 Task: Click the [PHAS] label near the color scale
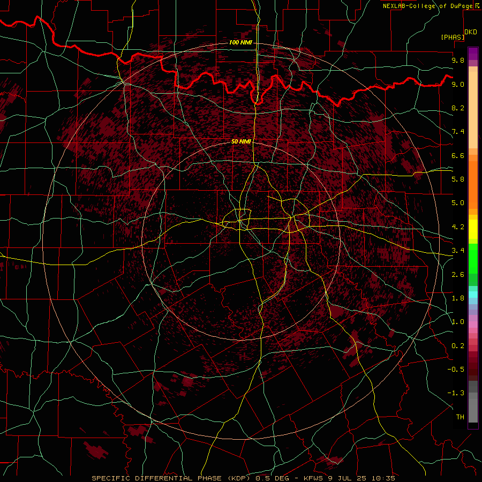[x=453, y=37]
